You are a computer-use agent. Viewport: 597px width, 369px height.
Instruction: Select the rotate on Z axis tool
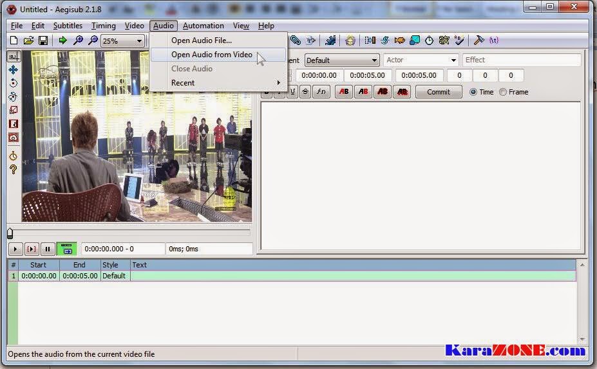click(14, 83)
